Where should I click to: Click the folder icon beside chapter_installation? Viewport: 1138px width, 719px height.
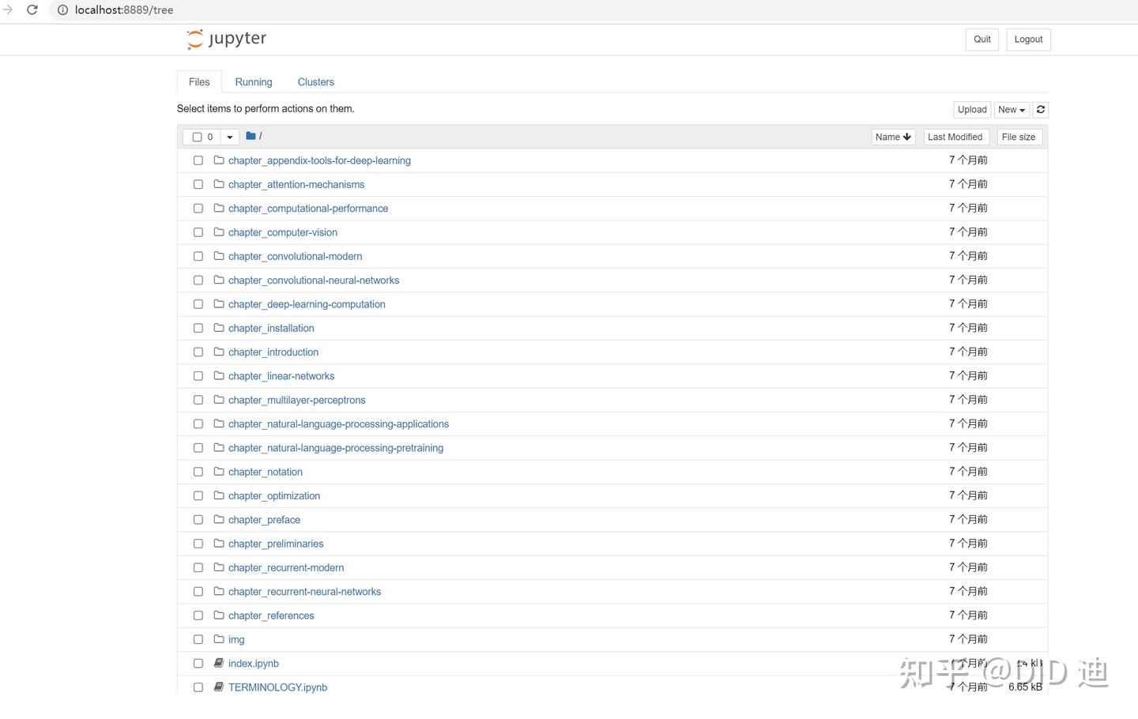[x=219, y=328]
